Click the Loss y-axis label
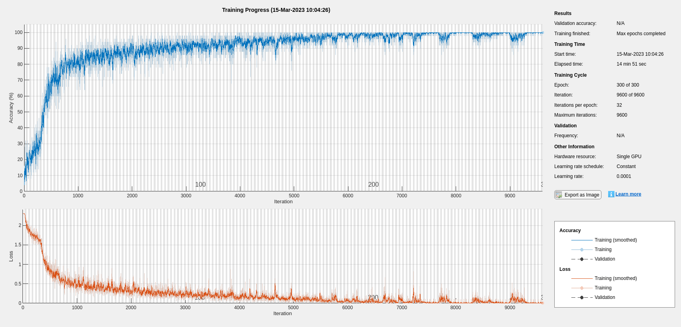681x327 pixels. [x=11, y=256]
